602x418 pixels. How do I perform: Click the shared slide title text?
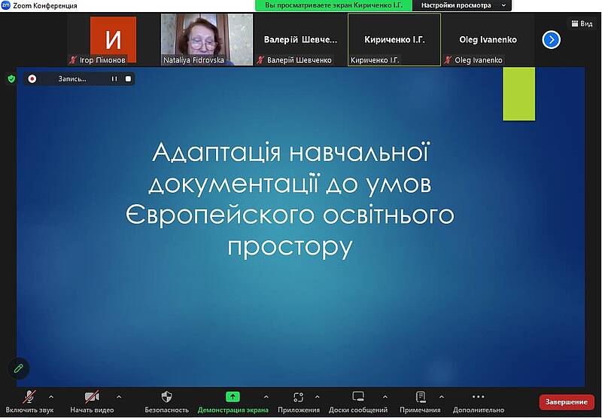tap(290, 200)
